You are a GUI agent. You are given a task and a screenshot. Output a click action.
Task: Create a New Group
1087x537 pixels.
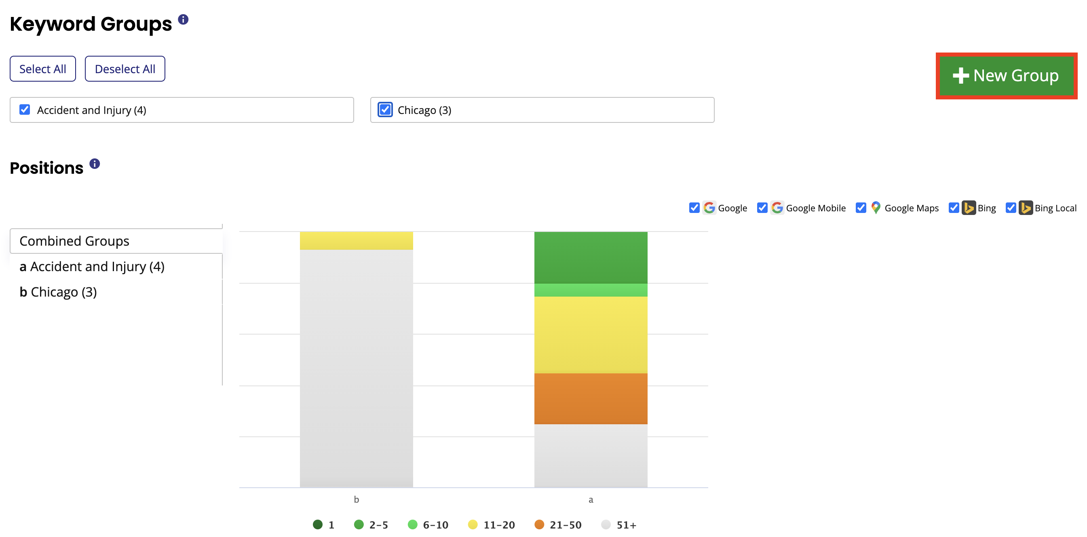[1006, 76]
